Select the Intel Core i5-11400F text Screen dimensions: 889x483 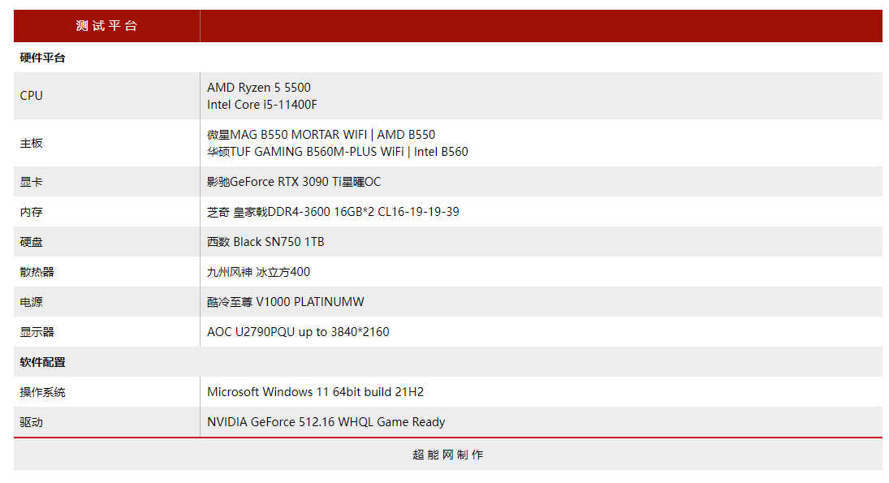(262, 104)
